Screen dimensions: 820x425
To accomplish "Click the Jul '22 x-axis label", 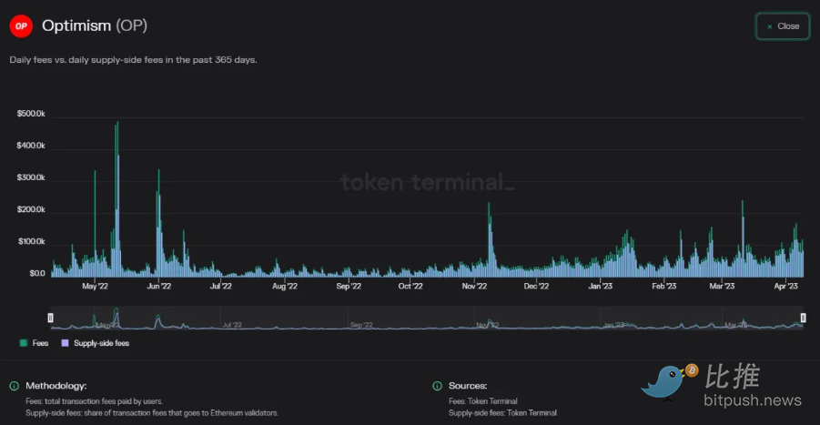I will pos(220,286).
